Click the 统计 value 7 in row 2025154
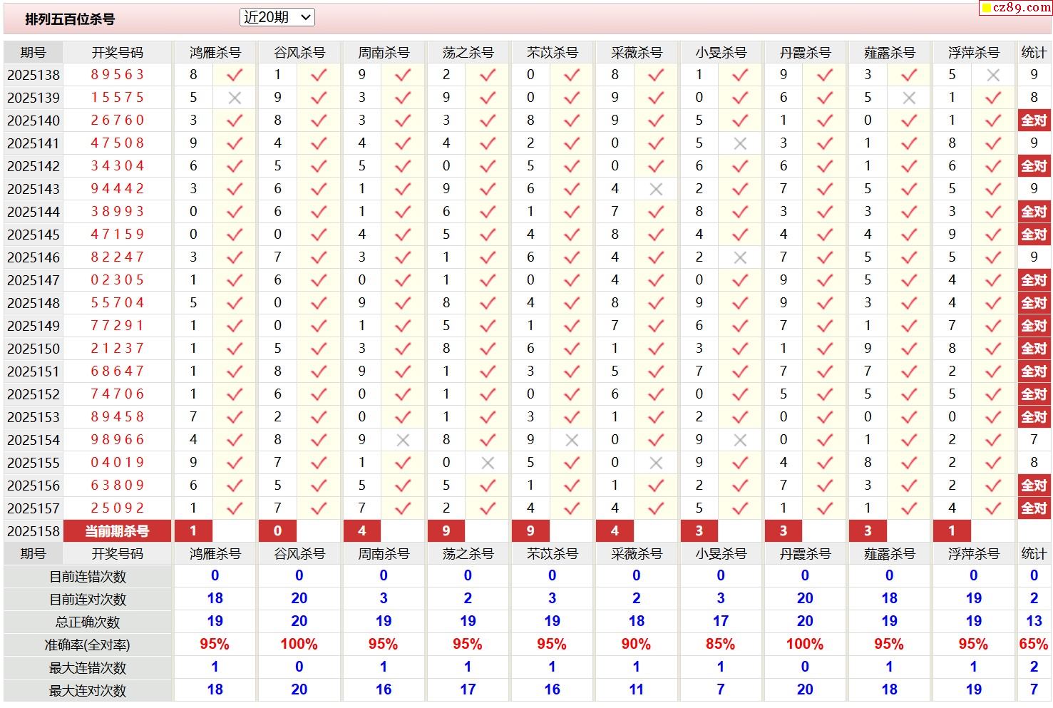 pyautogui.click(x=1034, y=440)
